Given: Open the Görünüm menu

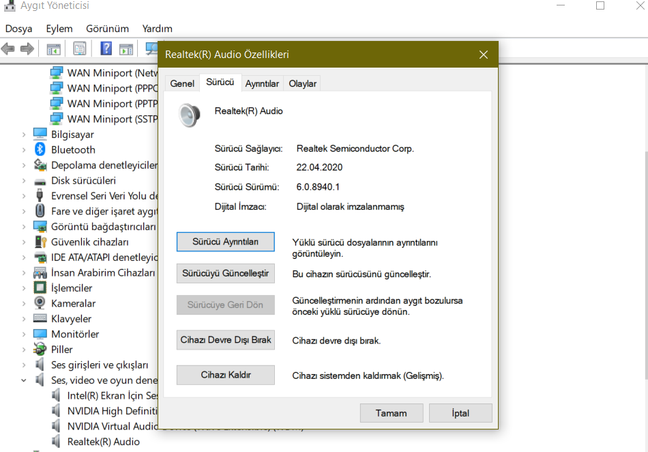Looking at the screenshot, I should coord(107,29).
